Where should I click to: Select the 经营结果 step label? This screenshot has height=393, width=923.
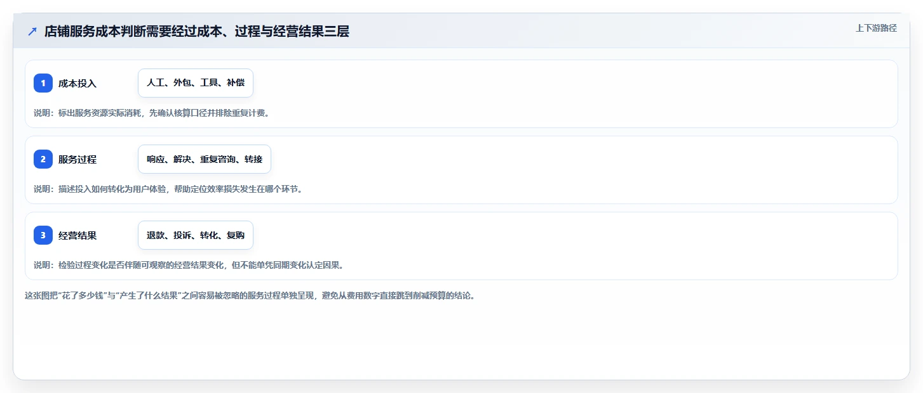click(77, 236)
